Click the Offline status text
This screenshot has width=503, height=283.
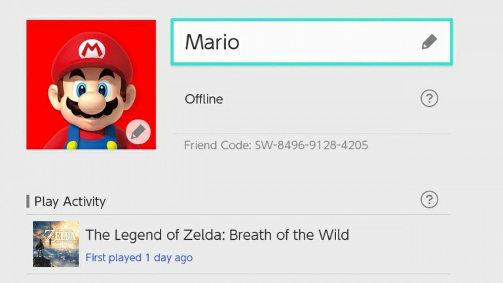204,100
